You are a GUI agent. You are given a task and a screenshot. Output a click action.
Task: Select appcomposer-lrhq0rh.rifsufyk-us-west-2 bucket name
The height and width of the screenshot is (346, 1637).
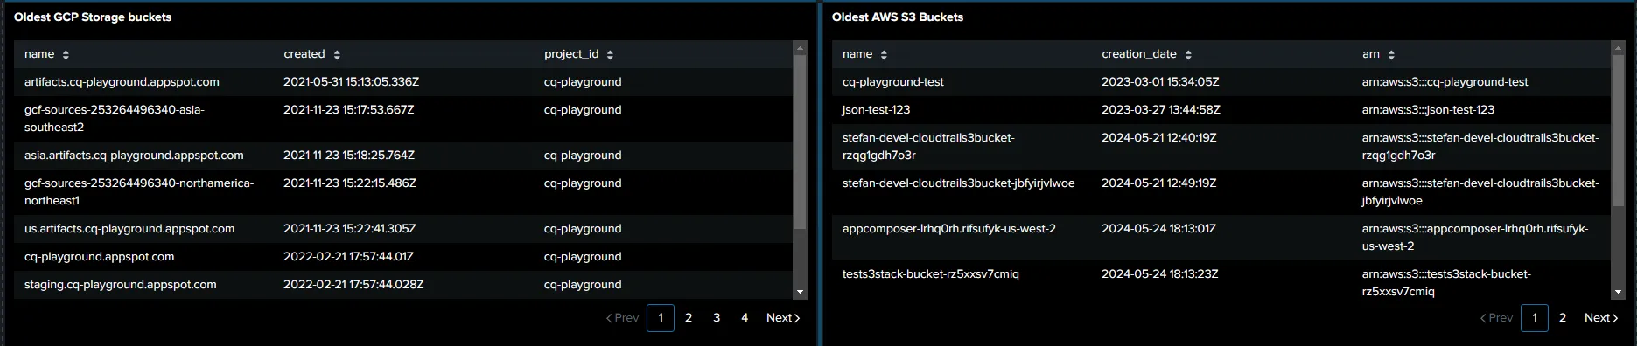[949, 229]
